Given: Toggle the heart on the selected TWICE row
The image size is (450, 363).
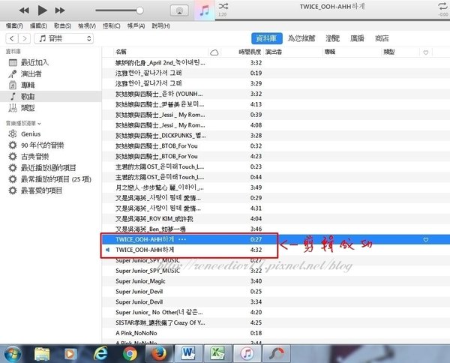Looking at the screenshot, I should (x=426, y=239).
